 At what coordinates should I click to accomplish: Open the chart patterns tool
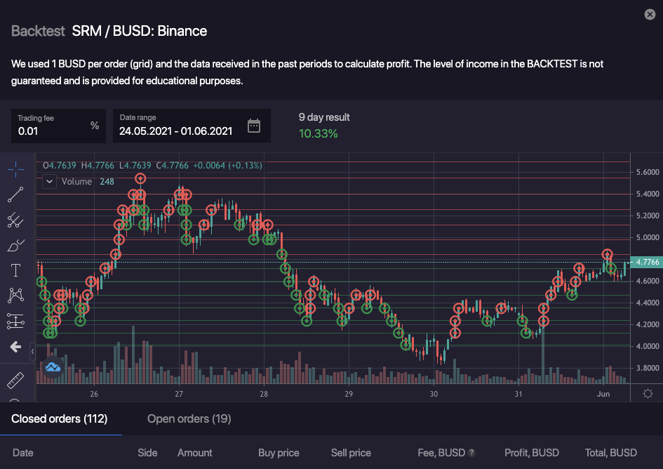(15, 296)
